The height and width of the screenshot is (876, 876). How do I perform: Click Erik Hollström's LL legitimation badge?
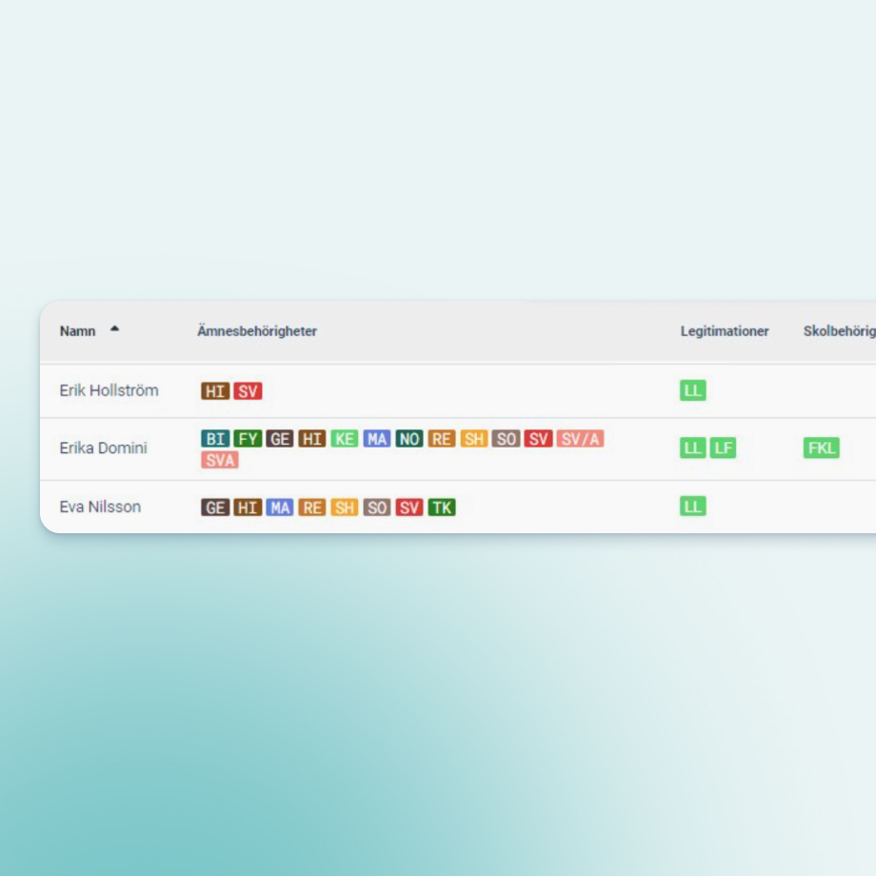pyautogui.click(x=693, y=390)
